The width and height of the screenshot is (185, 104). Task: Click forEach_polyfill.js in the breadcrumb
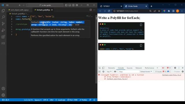click(x=18, y=14)
